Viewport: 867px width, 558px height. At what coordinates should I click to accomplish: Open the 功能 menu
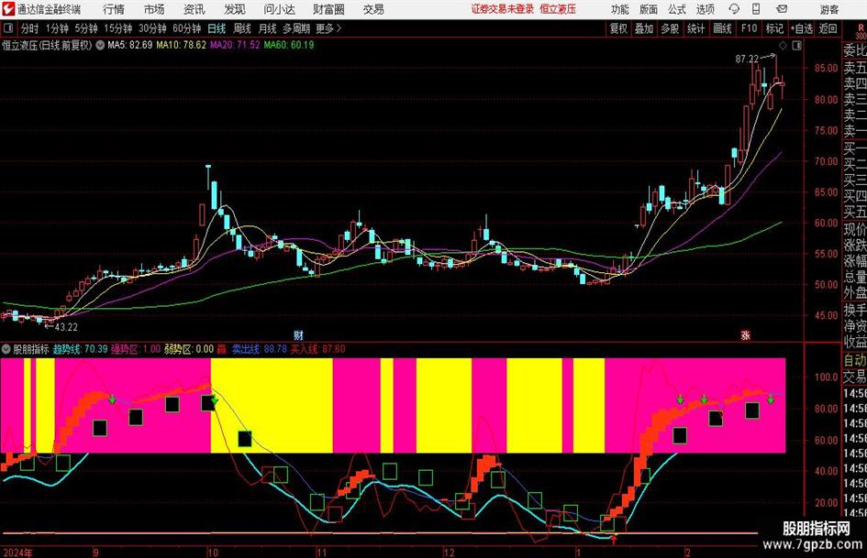click(620, 9)
